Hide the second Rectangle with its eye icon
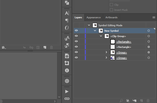The image size is (157, 103). click(76, 47)
